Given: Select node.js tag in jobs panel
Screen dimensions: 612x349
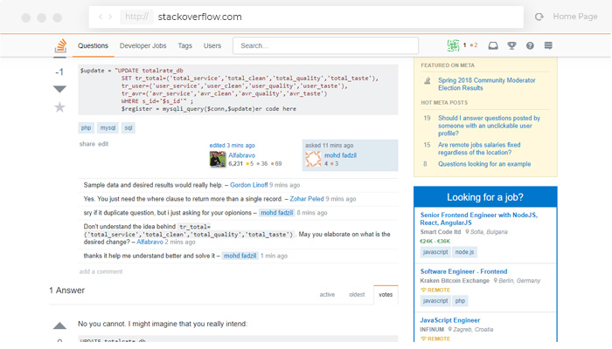Looking at the screenshot, I should pos(464,252).
